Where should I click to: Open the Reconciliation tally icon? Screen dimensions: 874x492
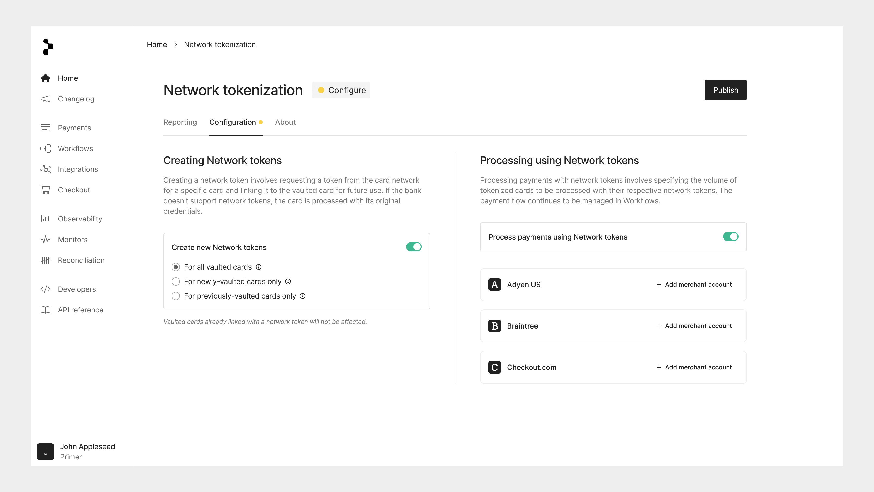[46, 260]
